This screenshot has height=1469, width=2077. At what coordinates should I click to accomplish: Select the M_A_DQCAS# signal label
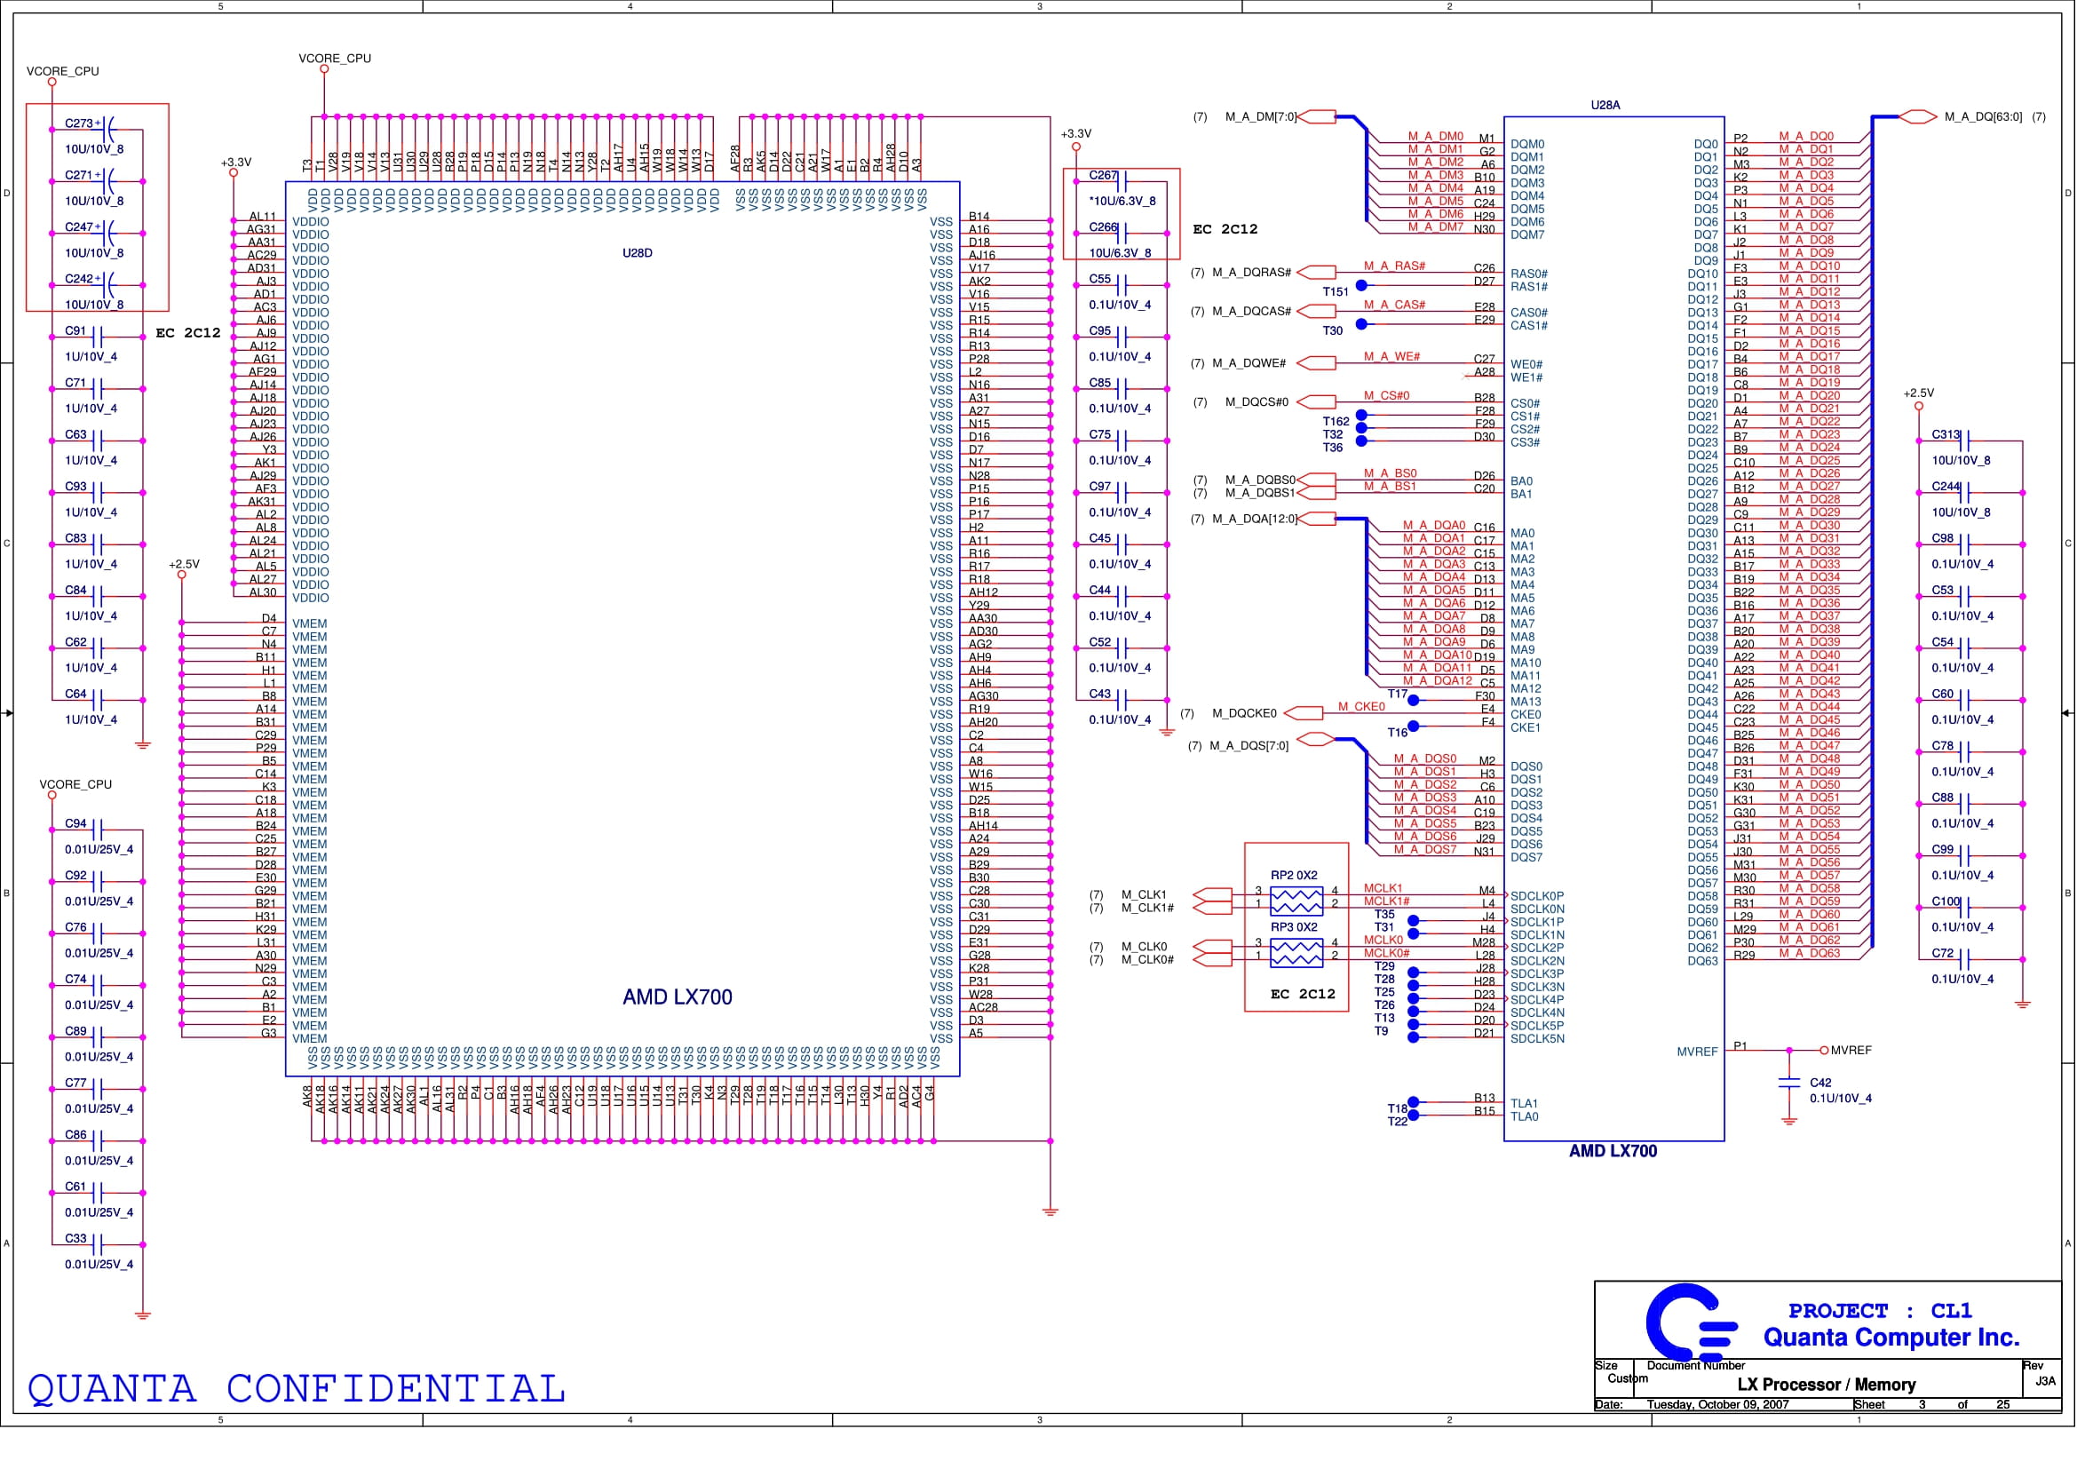pyautogui.click(x=1252, y=311)
